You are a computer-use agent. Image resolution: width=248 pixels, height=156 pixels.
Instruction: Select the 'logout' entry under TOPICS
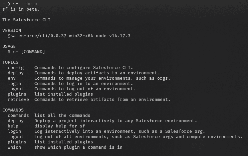tap(16, 89)
